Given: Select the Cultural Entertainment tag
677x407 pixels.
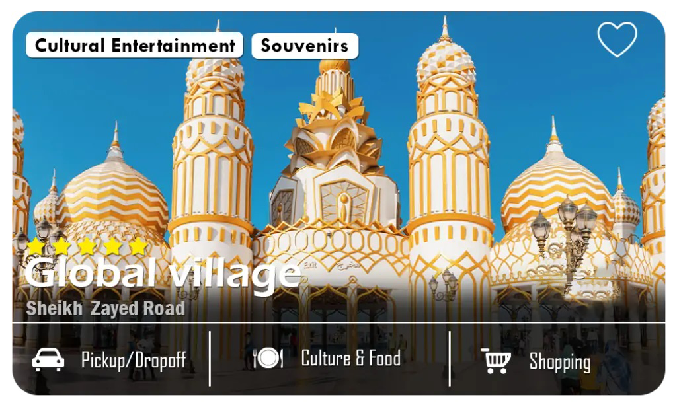Looking at the screenshot, I should pos(135,45).
